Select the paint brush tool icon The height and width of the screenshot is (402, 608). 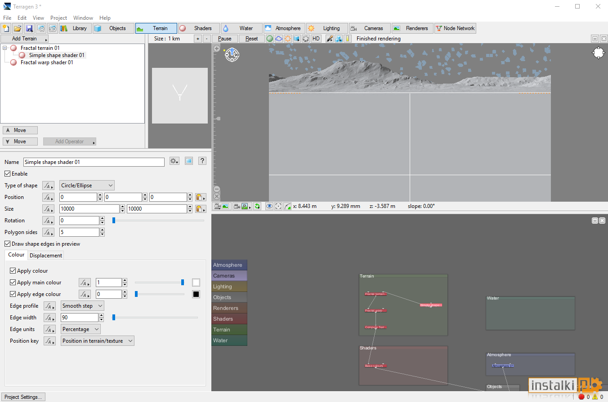click(x=330, y=39)
